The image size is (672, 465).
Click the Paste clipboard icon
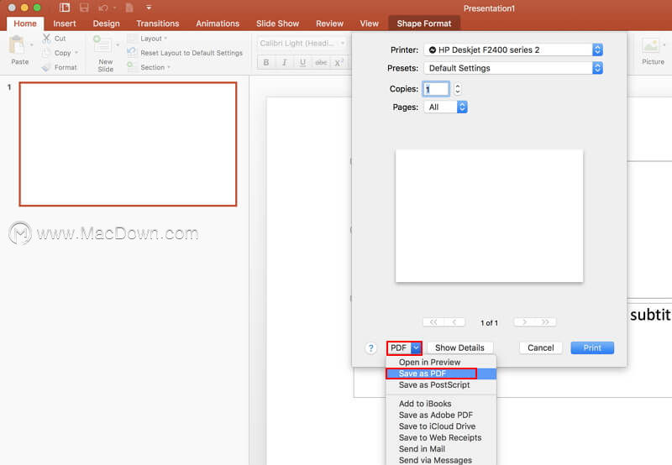coord(17,45)
